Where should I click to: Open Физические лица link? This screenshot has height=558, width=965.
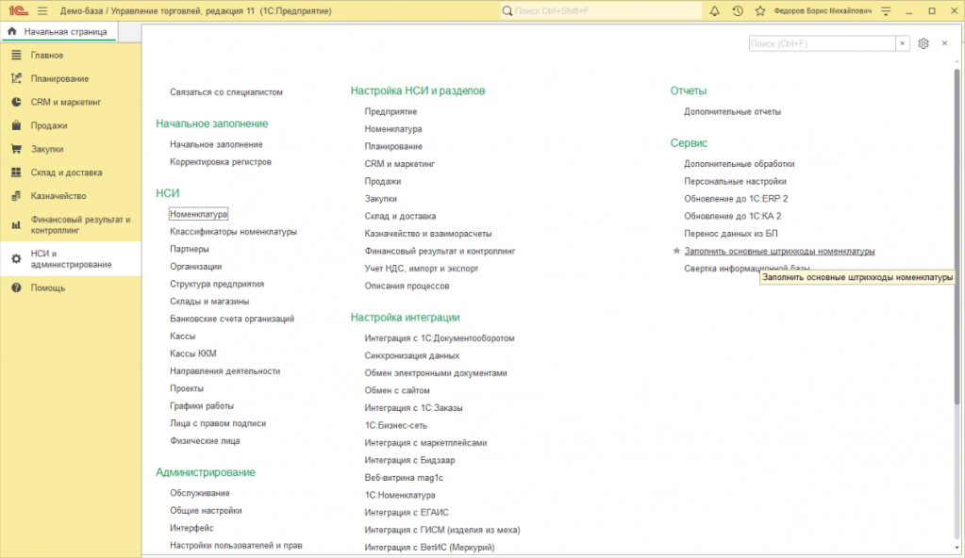click(205, 441)
